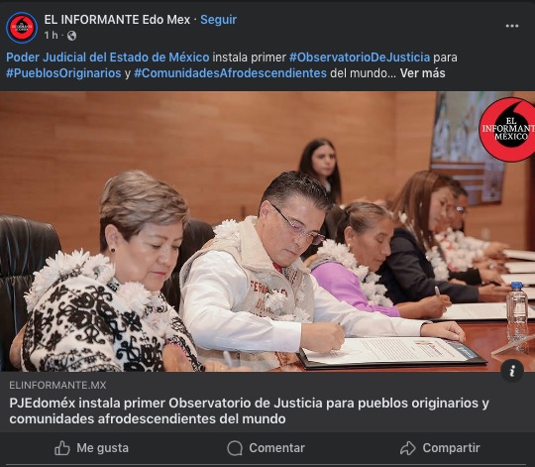Viewport: 535px width, 467px height.
Task: Open EL INFORMANTE Edo Mex profile picture
Action: point(22,28)
